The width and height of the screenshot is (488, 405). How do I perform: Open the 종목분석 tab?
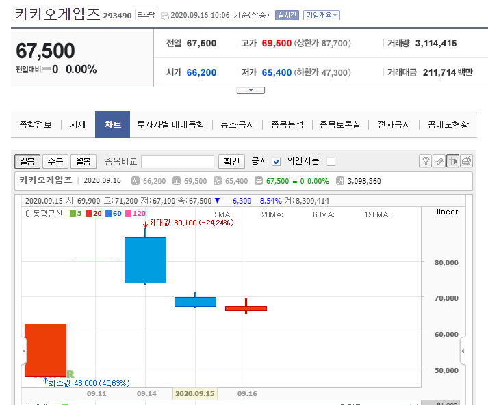287,124
